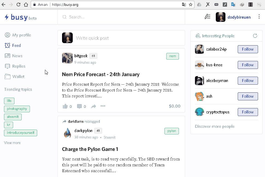Click the Google Drive extension icon
This screenshot has width=265, height=177.
(199, 5)
